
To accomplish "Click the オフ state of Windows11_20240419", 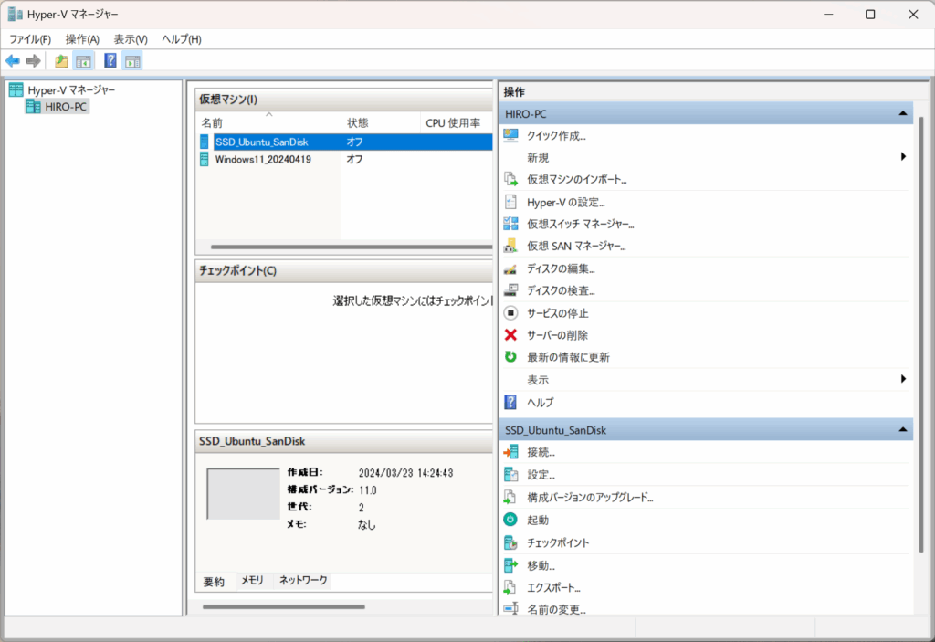I will (355, 159).
